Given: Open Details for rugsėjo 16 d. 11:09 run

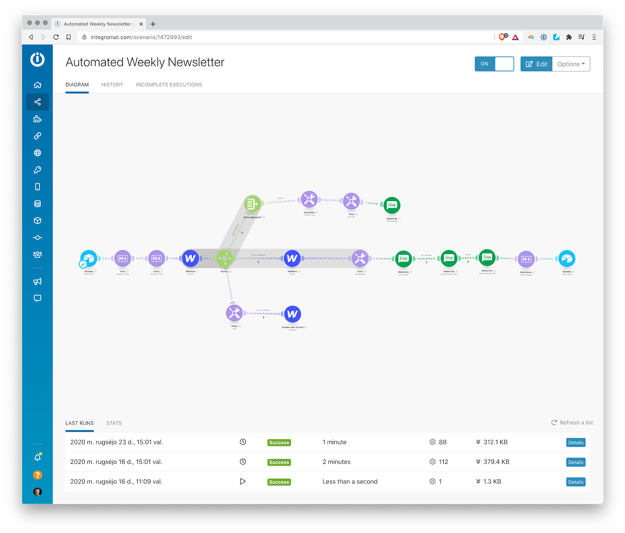Looking at the screenshot, I should coord(576,482).
